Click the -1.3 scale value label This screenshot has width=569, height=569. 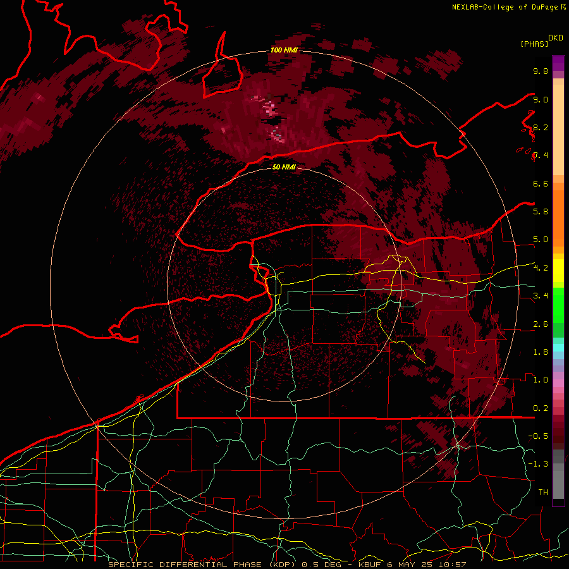pos(538,464)
